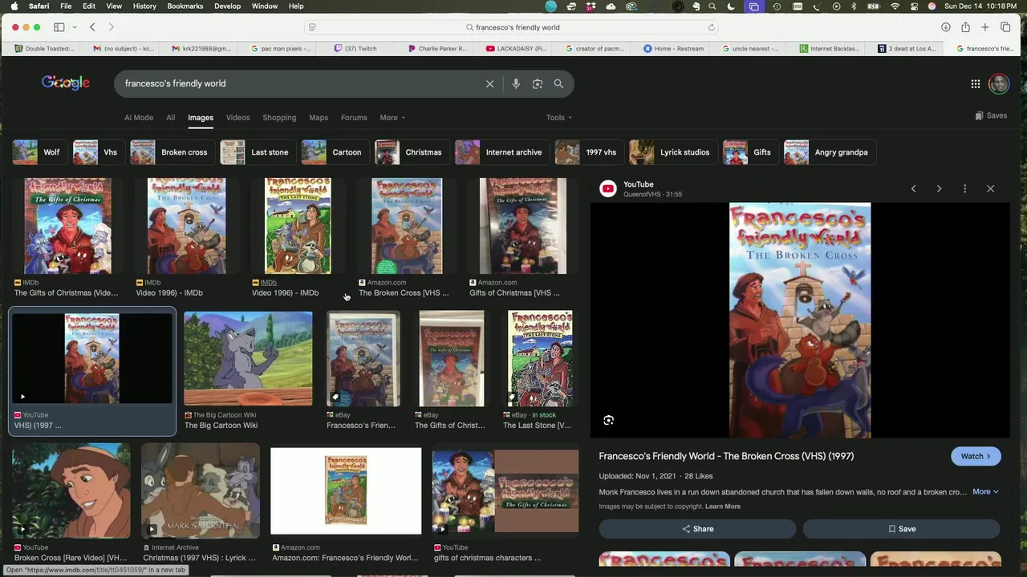Image resolution: width=1027 pixels, height=577 pixels.
Task: Open Google Lens image search in search bar
Action: coord(538,83)
